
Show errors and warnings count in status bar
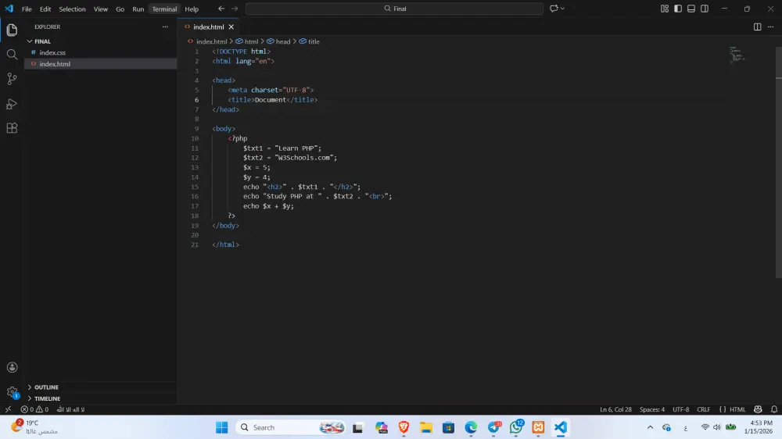coord(34,409)
